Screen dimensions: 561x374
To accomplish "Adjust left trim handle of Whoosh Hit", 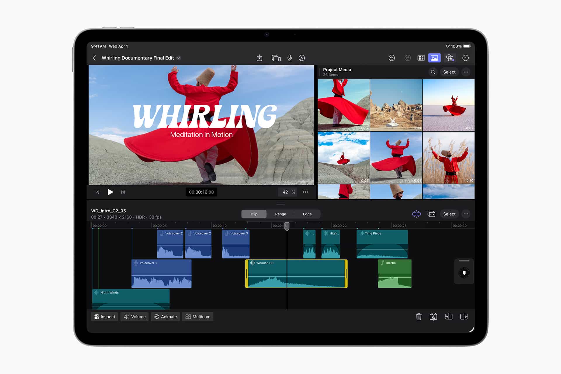I will click(247, 273).
